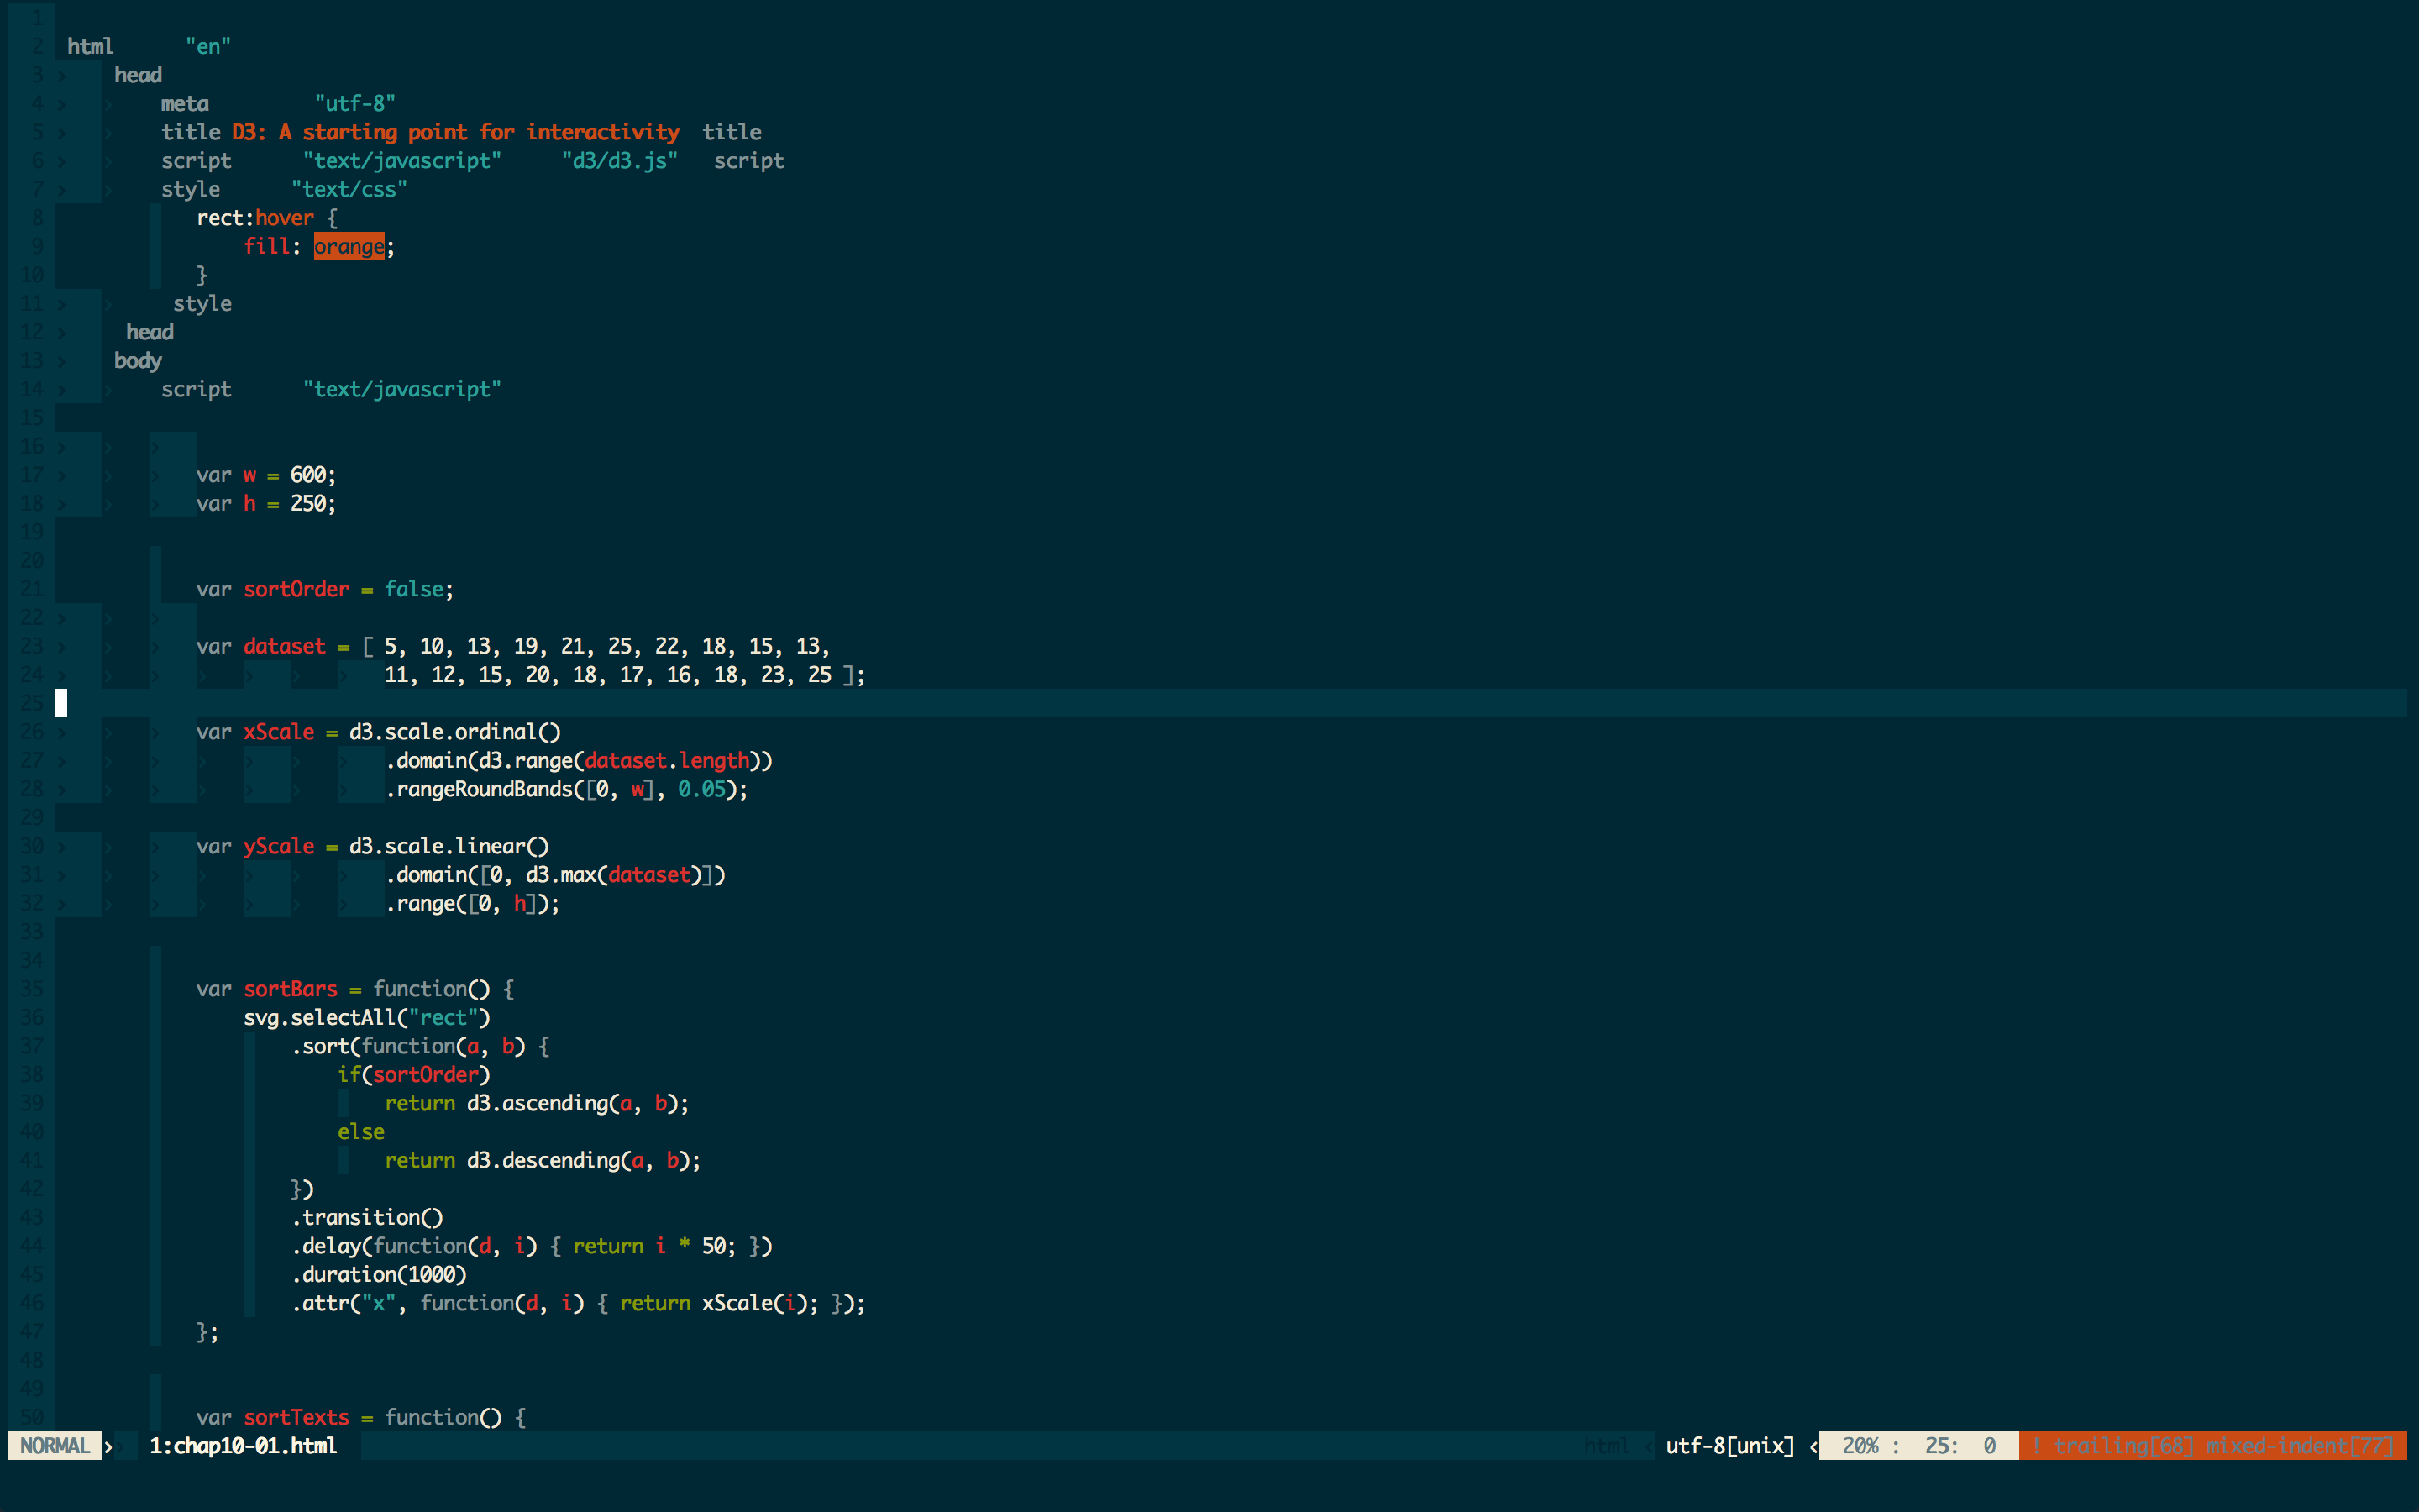Click the trailing[68] whitespace warning
Image resolution: width=2419 pixels, height=1512 pixels.
pos(2123,1446)
